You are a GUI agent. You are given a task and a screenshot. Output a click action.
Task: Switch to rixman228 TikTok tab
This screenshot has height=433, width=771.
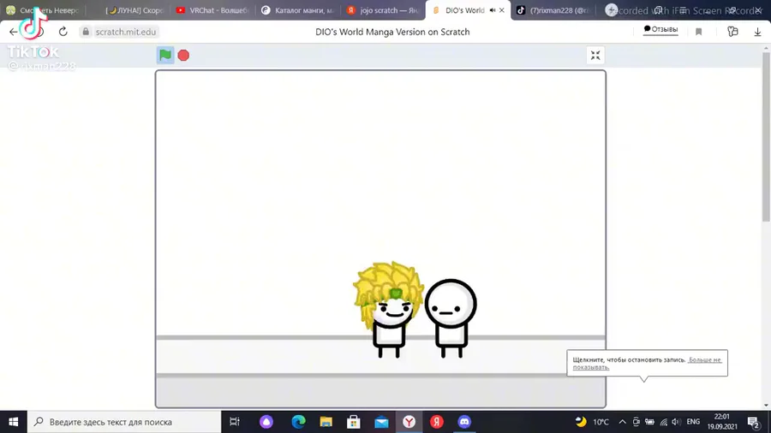pos(554,10)
